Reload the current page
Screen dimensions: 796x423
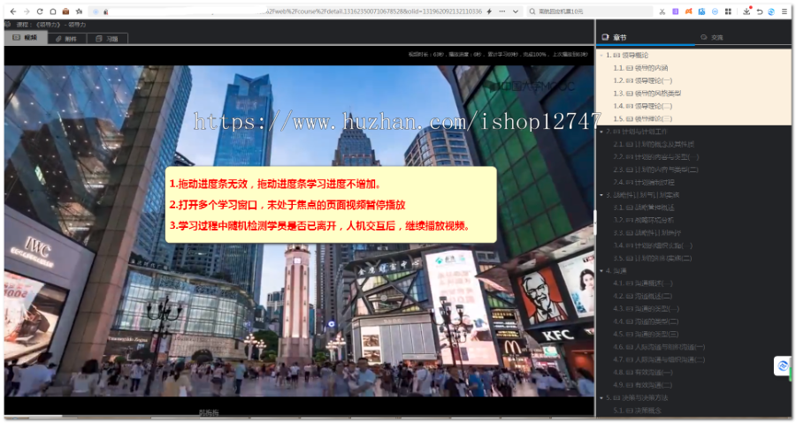pyautogui.click(x=40, y=11)
